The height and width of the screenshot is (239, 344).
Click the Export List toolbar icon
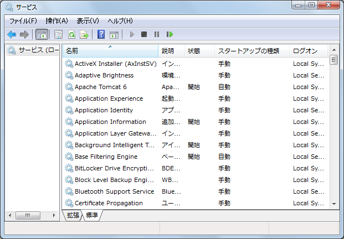84,34
